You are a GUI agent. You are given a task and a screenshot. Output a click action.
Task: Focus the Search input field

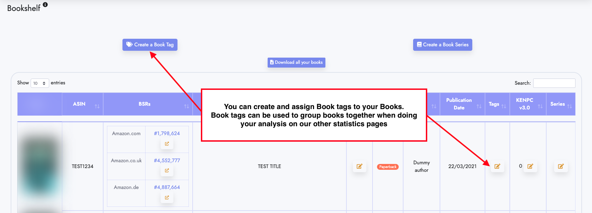tap(554, 83)
